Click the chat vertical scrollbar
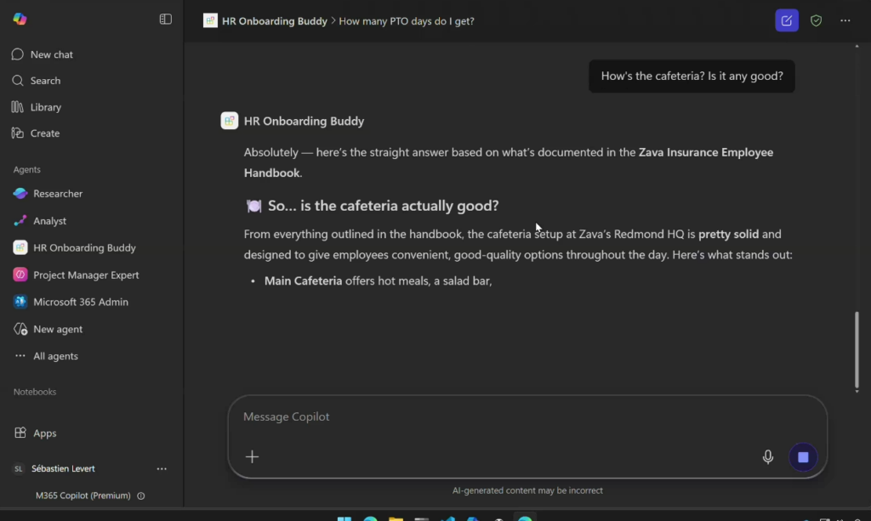Screen dimensions: 871x521 click(857, 348)
